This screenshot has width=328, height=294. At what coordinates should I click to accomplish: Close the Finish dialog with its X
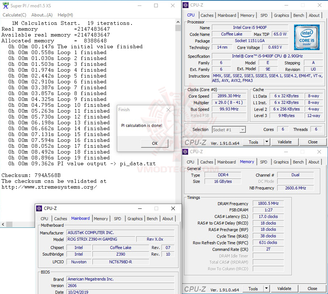point(168,109)
